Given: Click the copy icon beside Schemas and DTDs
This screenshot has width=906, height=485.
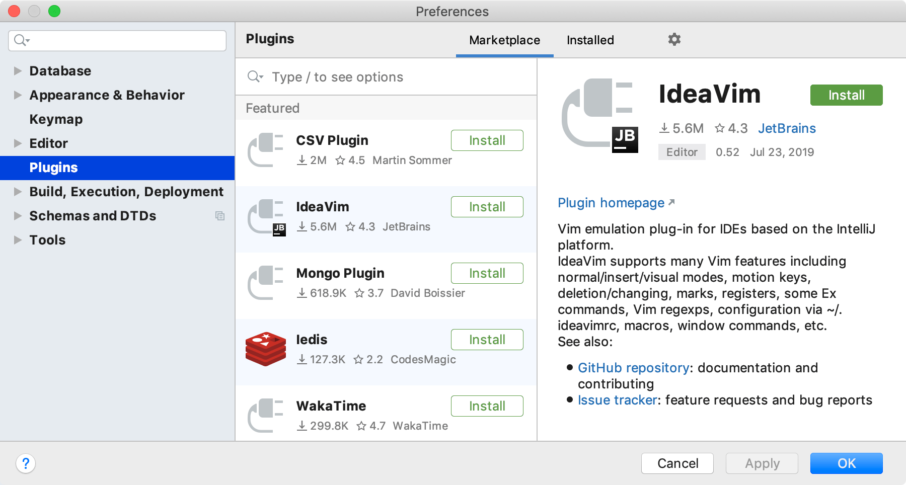Looking at the screenshot, I should [x=220, y=215].
